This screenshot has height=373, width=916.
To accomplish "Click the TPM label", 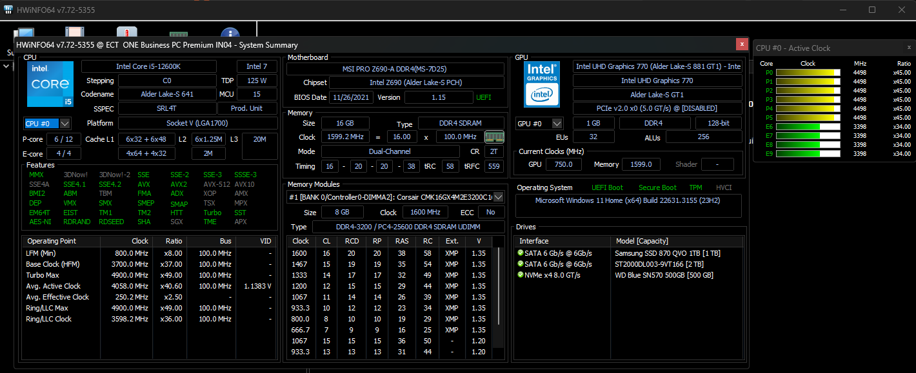I will point(695,187).
